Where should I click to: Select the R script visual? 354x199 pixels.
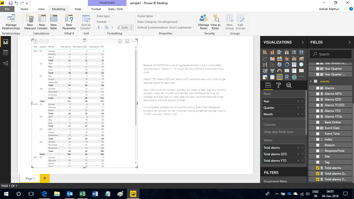287,77
